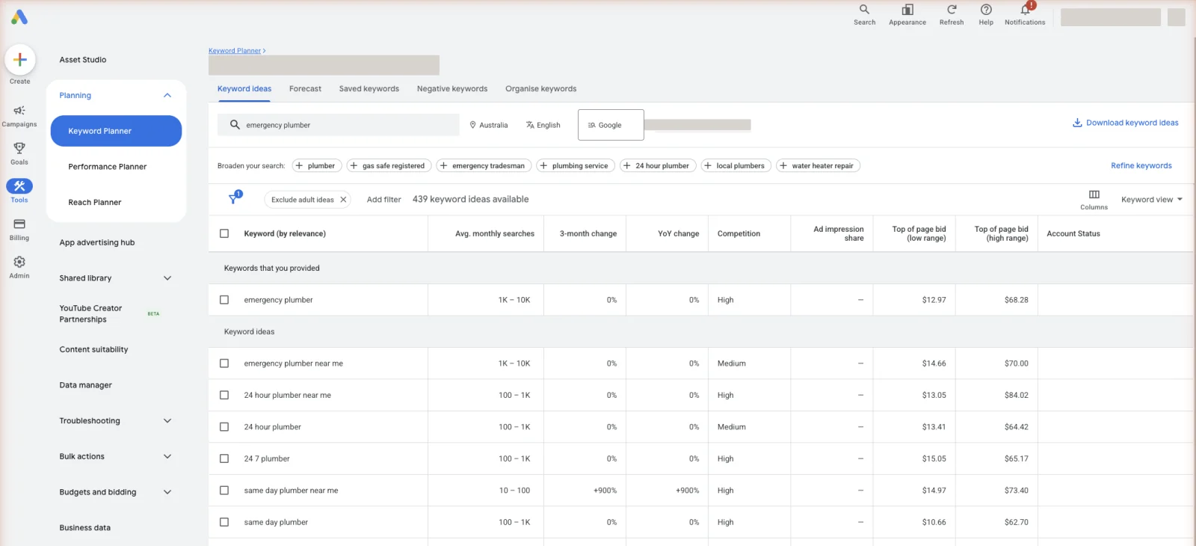Open the Help icon

(986, 10)
